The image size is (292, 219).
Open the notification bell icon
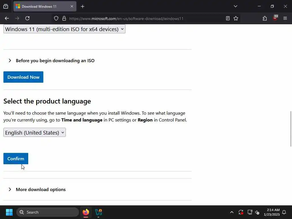click(x=284, y=212)
